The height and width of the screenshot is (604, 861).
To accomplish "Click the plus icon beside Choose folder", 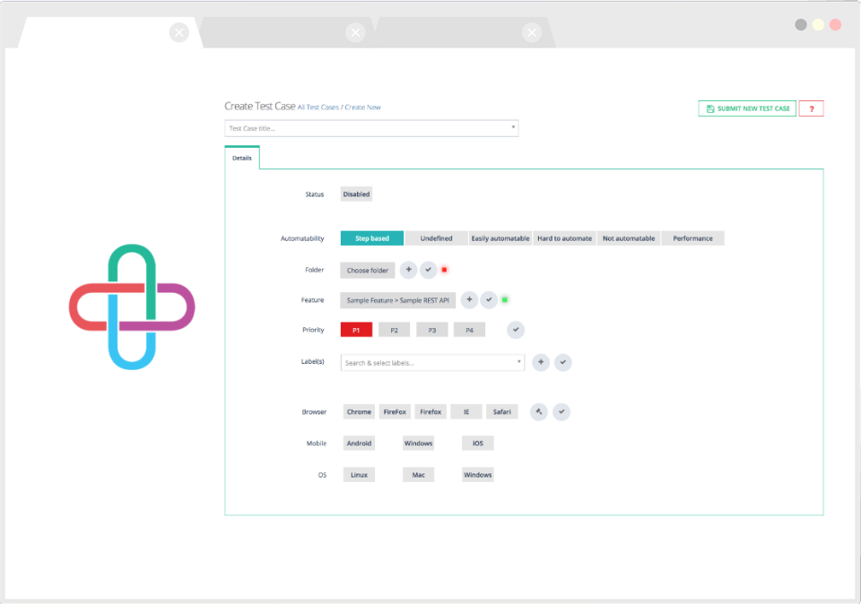I will 408,270.
